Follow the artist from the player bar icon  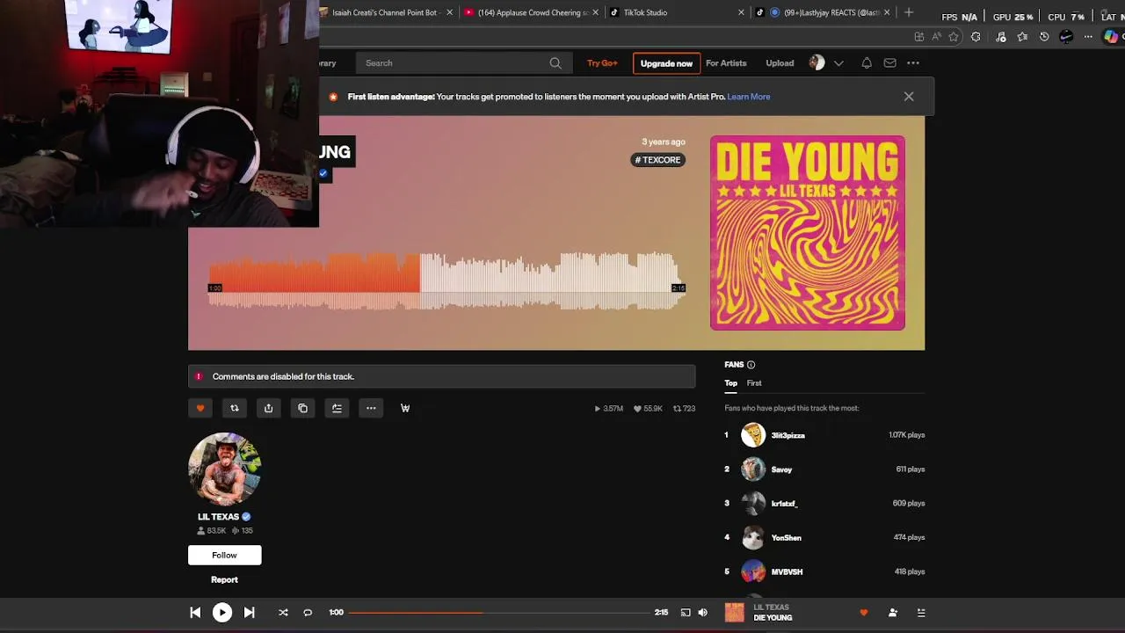(893, 613)
